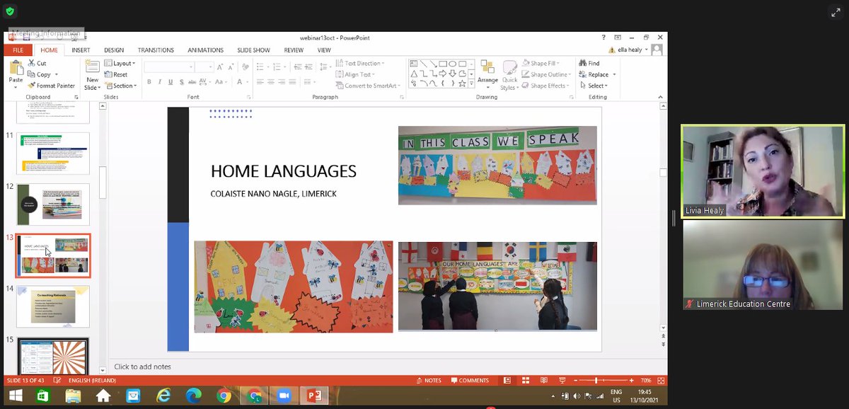Open the Text Direction dropdown
This screenshot has width=849, height=409.
(x=361, y=63)
